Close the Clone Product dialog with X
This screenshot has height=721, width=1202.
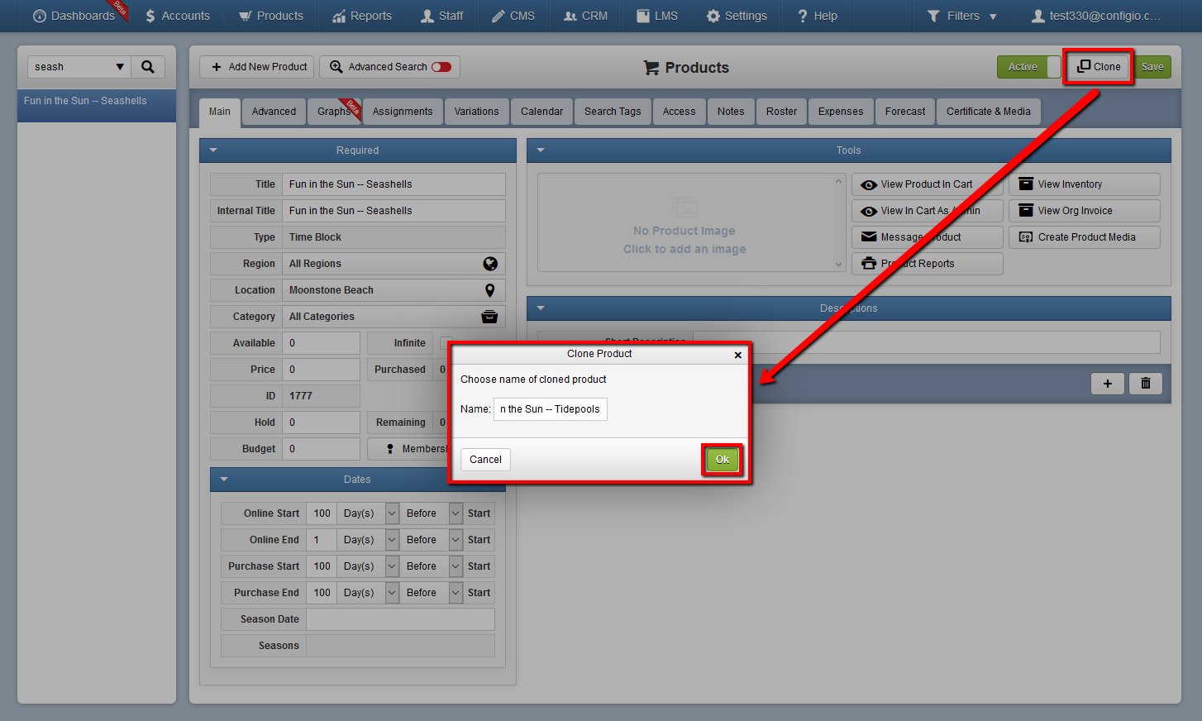click(738, 355)
